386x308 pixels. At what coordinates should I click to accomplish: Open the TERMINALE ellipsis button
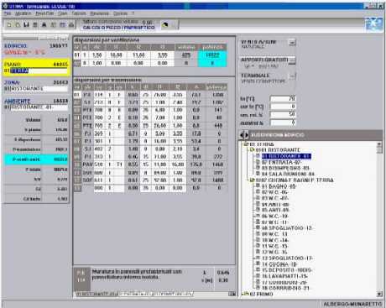[292, 76]
